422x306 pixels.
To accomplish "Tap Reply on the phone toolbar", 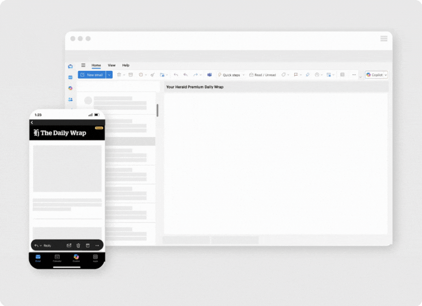I will click(47, 246).
